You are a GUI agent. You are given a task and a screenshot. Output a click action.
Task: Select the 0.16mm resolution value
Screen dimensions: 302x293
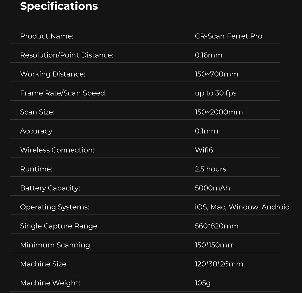click(209, 55)
